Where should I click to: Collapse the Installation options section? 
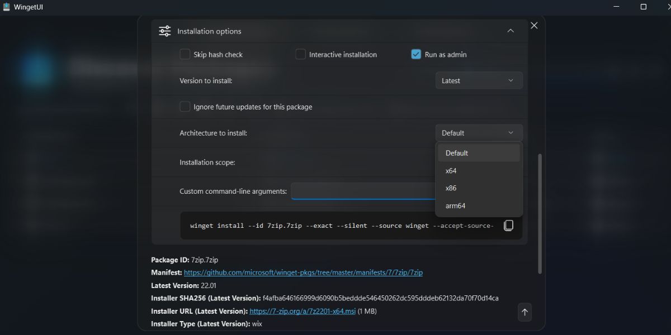(510, 31)
